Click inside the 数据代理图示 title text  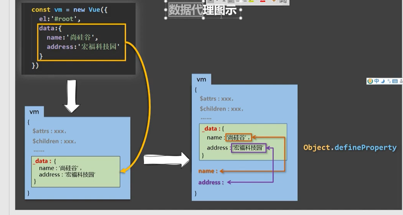pyautogui.click(x=202, y=10)
